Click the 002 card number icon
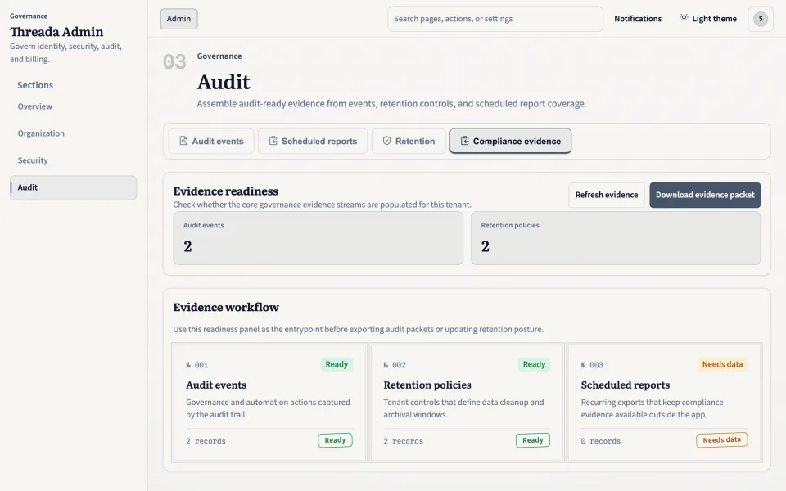Screen dimensions: 786x491 386,365
